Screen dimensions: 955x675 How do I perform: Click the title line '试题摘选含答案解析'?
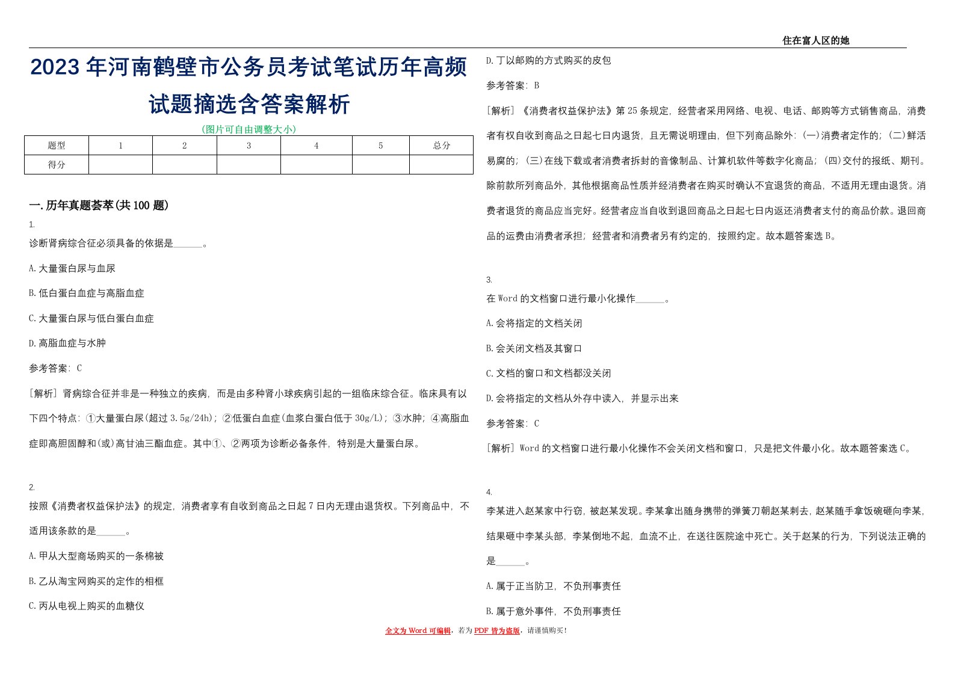(x=249, y=103)
